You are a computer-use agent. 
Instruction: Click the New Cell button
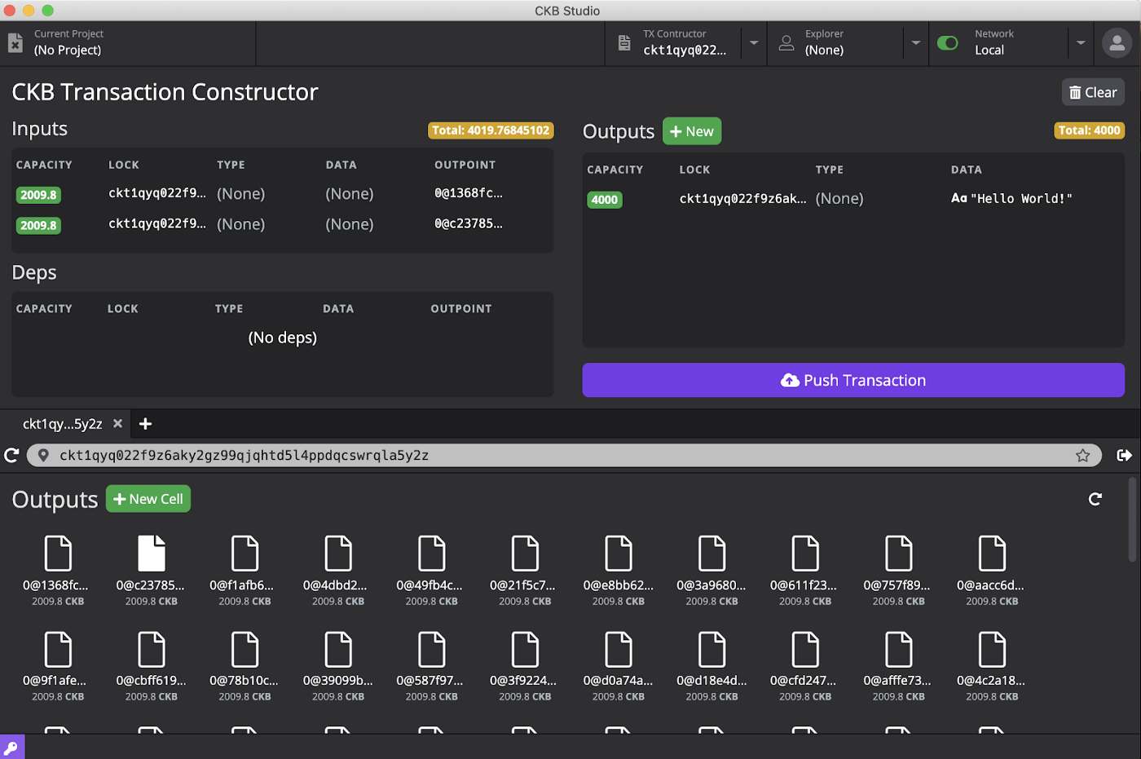(148, 499)
